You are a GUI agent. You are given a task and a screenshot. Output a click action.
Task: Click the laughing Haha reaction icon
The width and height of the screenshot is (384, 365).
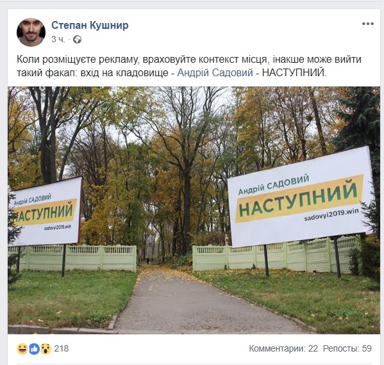pos(22,348)
